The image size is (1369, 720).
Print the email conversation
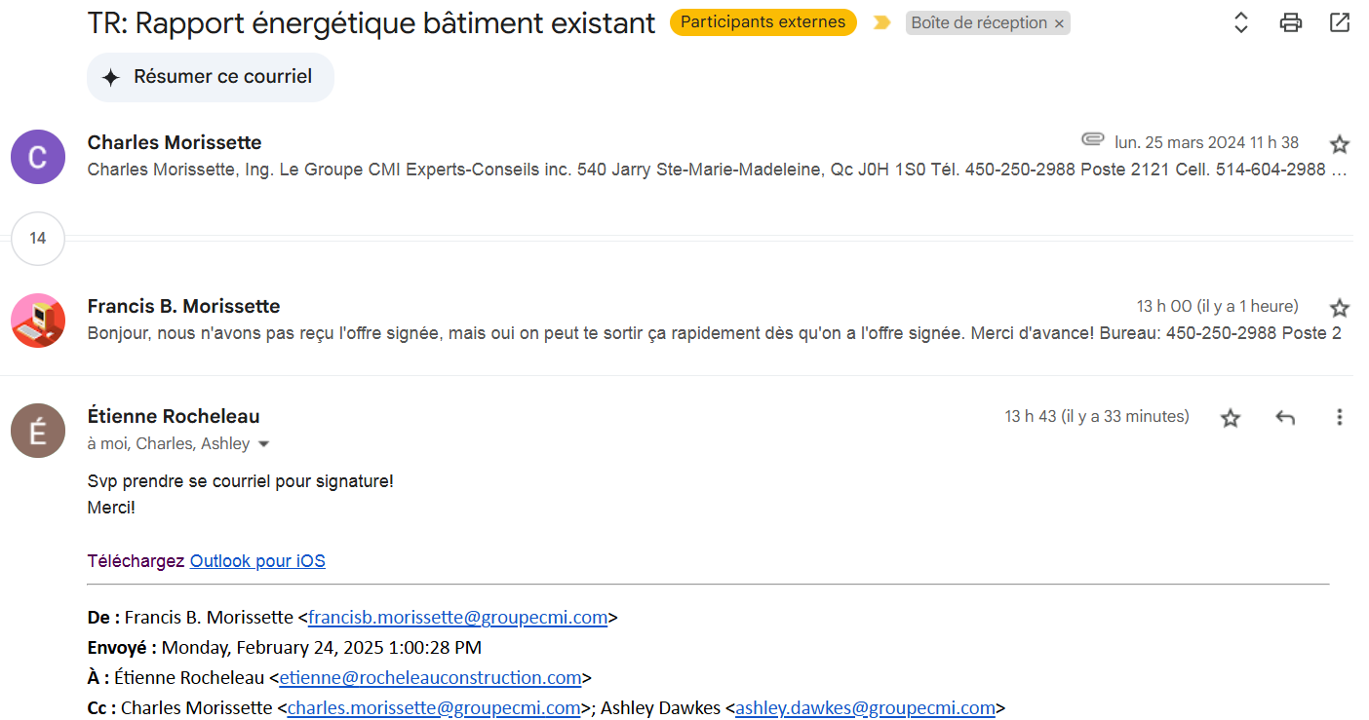[x=1291, y=22]
